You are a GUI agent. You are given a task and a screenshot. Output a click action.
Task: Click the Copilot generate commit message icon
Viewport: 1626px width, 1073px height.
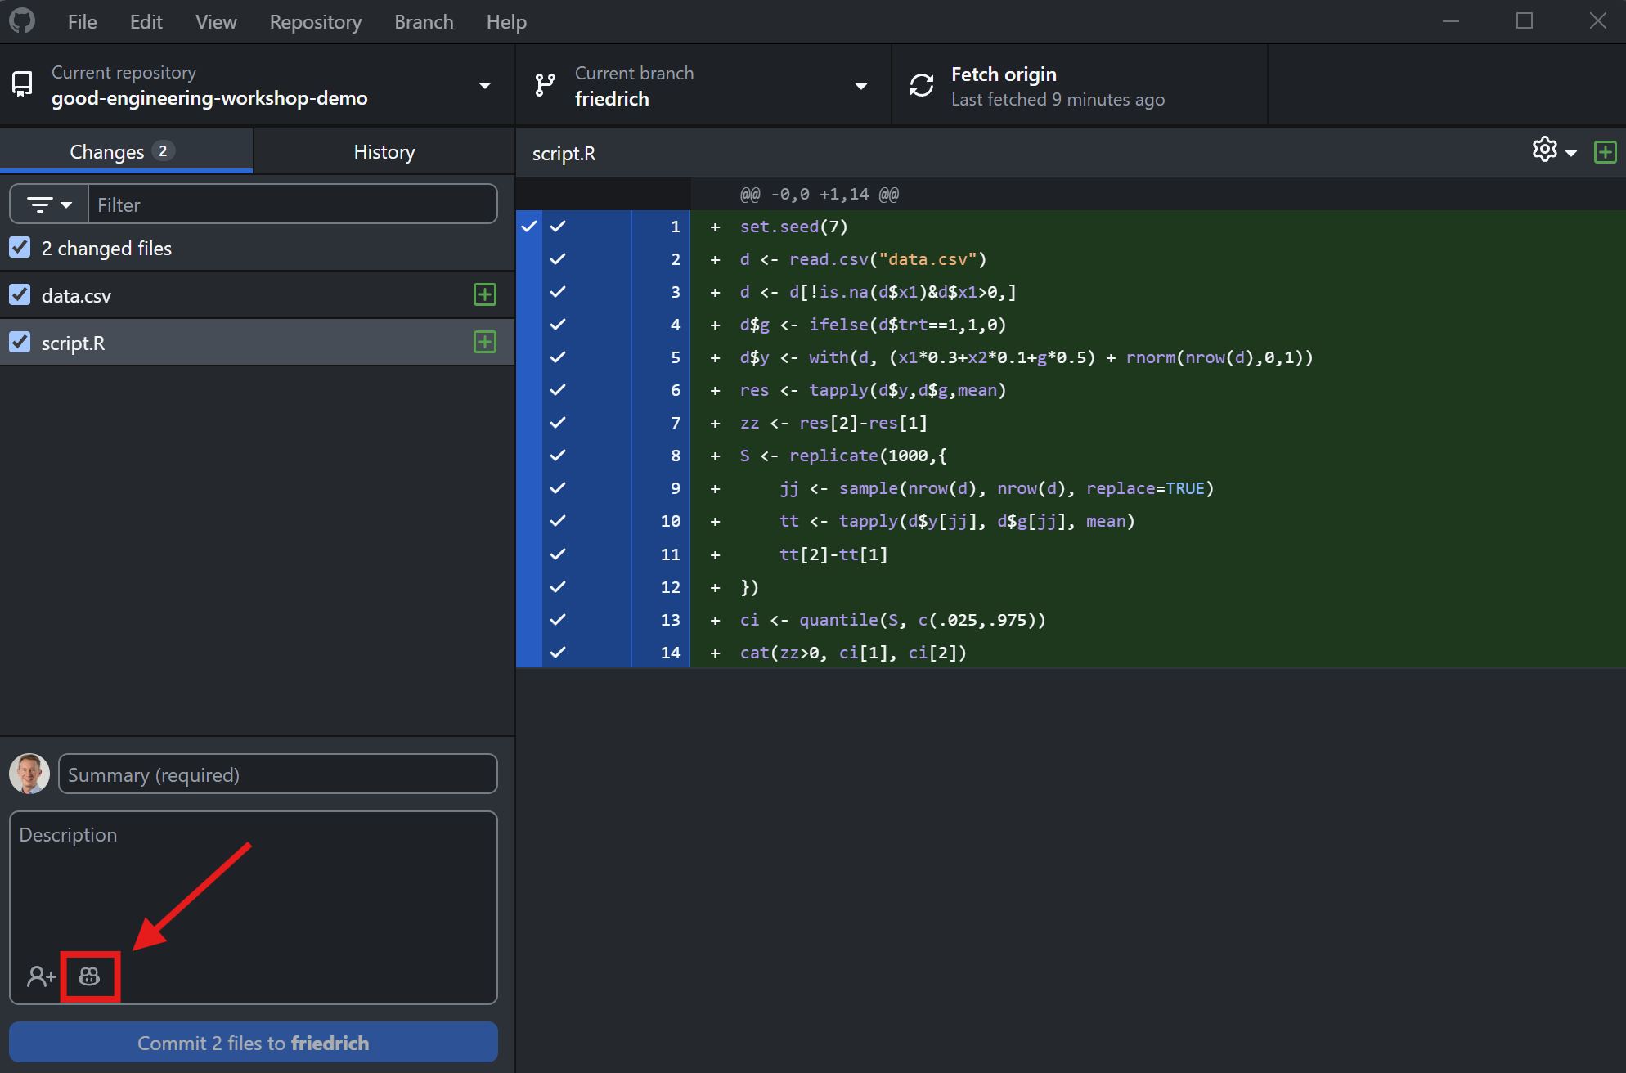pos(89,976)
